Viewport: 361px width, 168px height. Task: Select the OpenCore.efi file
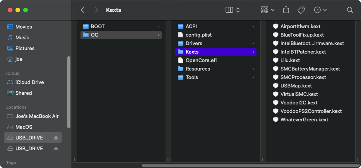(x=216, y=60)
